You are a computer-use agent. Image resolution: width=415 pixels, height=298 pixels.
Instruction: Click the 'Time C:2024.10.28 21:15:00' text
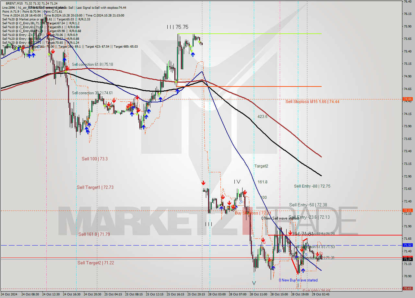105,15
